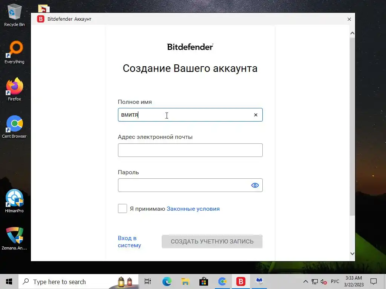Switch to Bitdefender taskbar icon
The width and height of the screenshot is (386, 289).
[x=241, y=281]
